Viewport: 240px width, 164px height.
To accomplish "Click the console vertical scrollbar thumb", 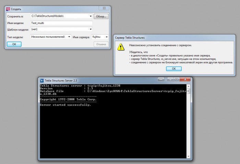I will [x=189, y=91].
